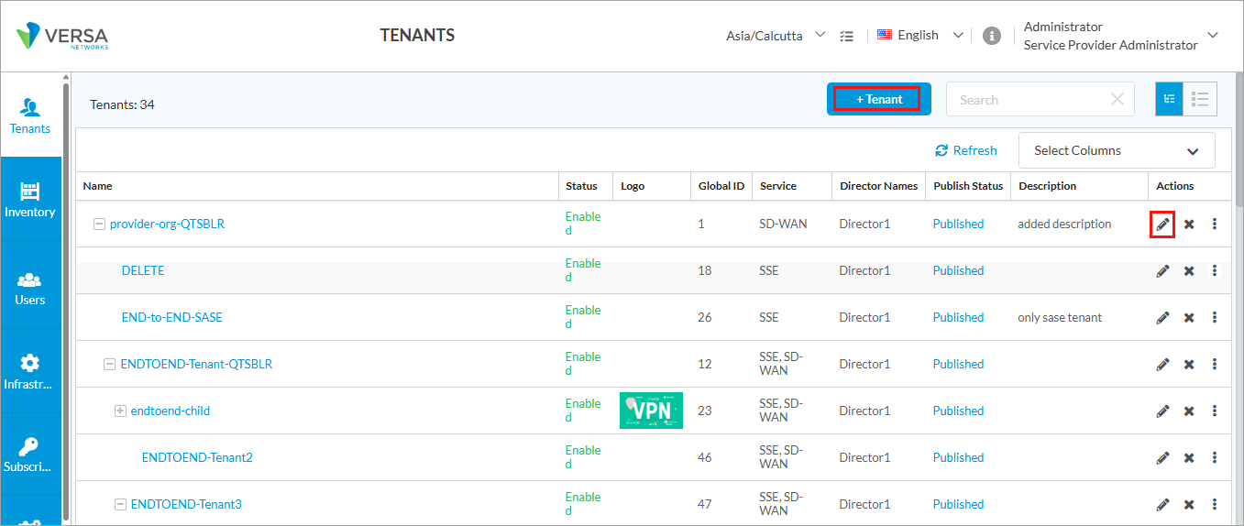Collapse the ENDTOEND-Tenant3 node
The height and width of the screenshot is (526, 1244).
[120, 504]
